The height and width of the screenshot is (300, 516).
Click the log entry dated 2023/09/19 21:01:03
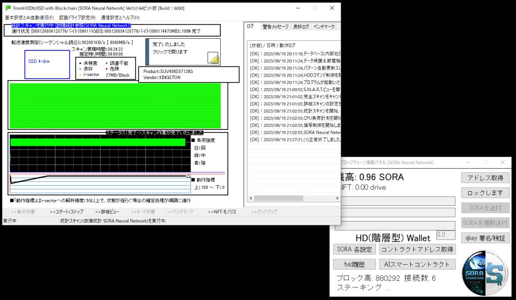coord(295,104)
